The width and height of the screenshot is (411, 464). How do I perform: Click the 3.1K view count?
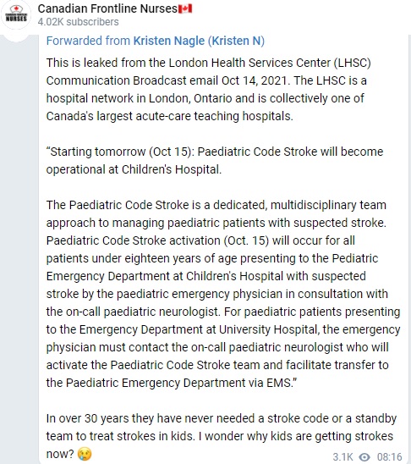pos(342,456)
